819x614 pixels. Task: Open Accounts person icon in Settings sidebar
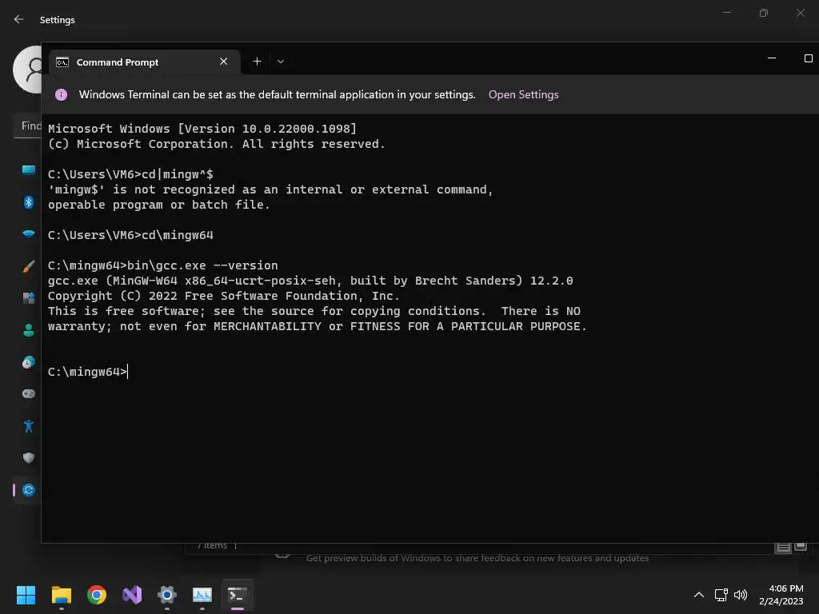[29, 330]
